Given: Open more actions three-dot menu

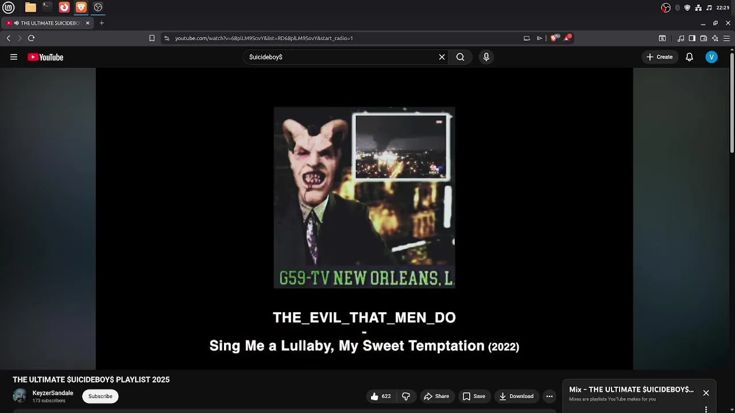Looking at the screenshot, I should (550, 396).
